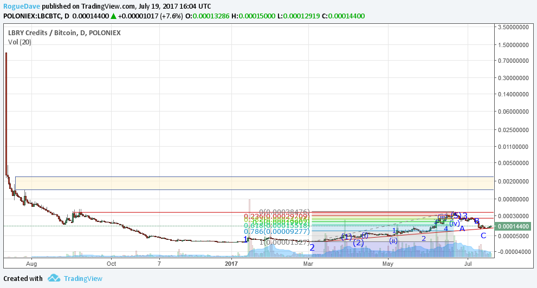Click the 0.14000000 price axis label
Viewport: 537px width, 288px height.
pos(513,94)
